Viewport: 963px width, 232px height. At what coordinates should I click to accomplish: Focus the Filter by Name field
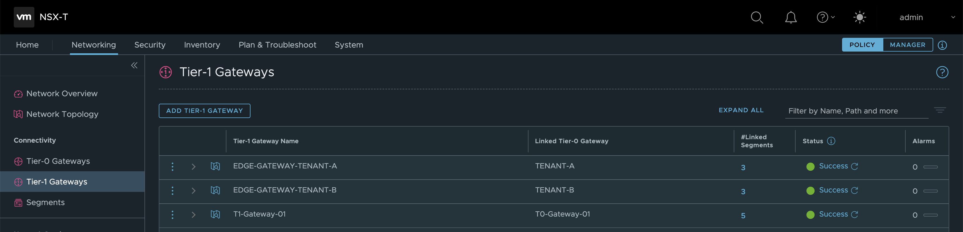(856, 111)
